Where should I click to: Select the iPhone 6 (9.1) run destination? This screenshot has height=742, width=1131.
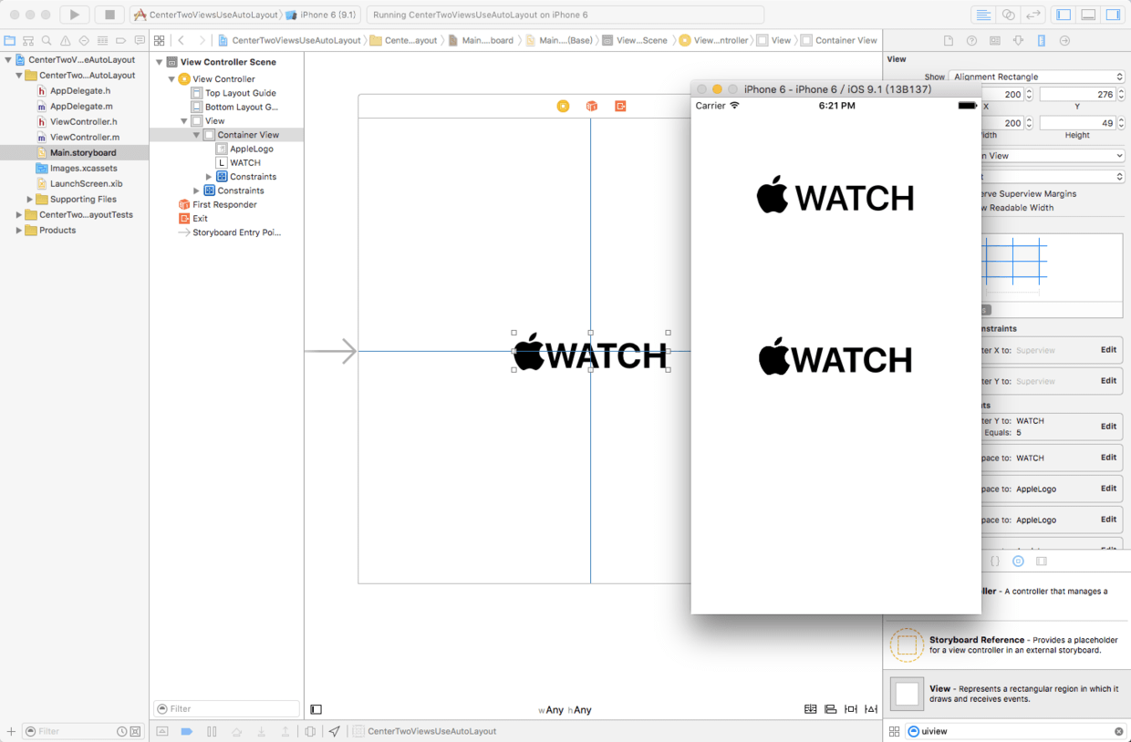click(322, 15)
